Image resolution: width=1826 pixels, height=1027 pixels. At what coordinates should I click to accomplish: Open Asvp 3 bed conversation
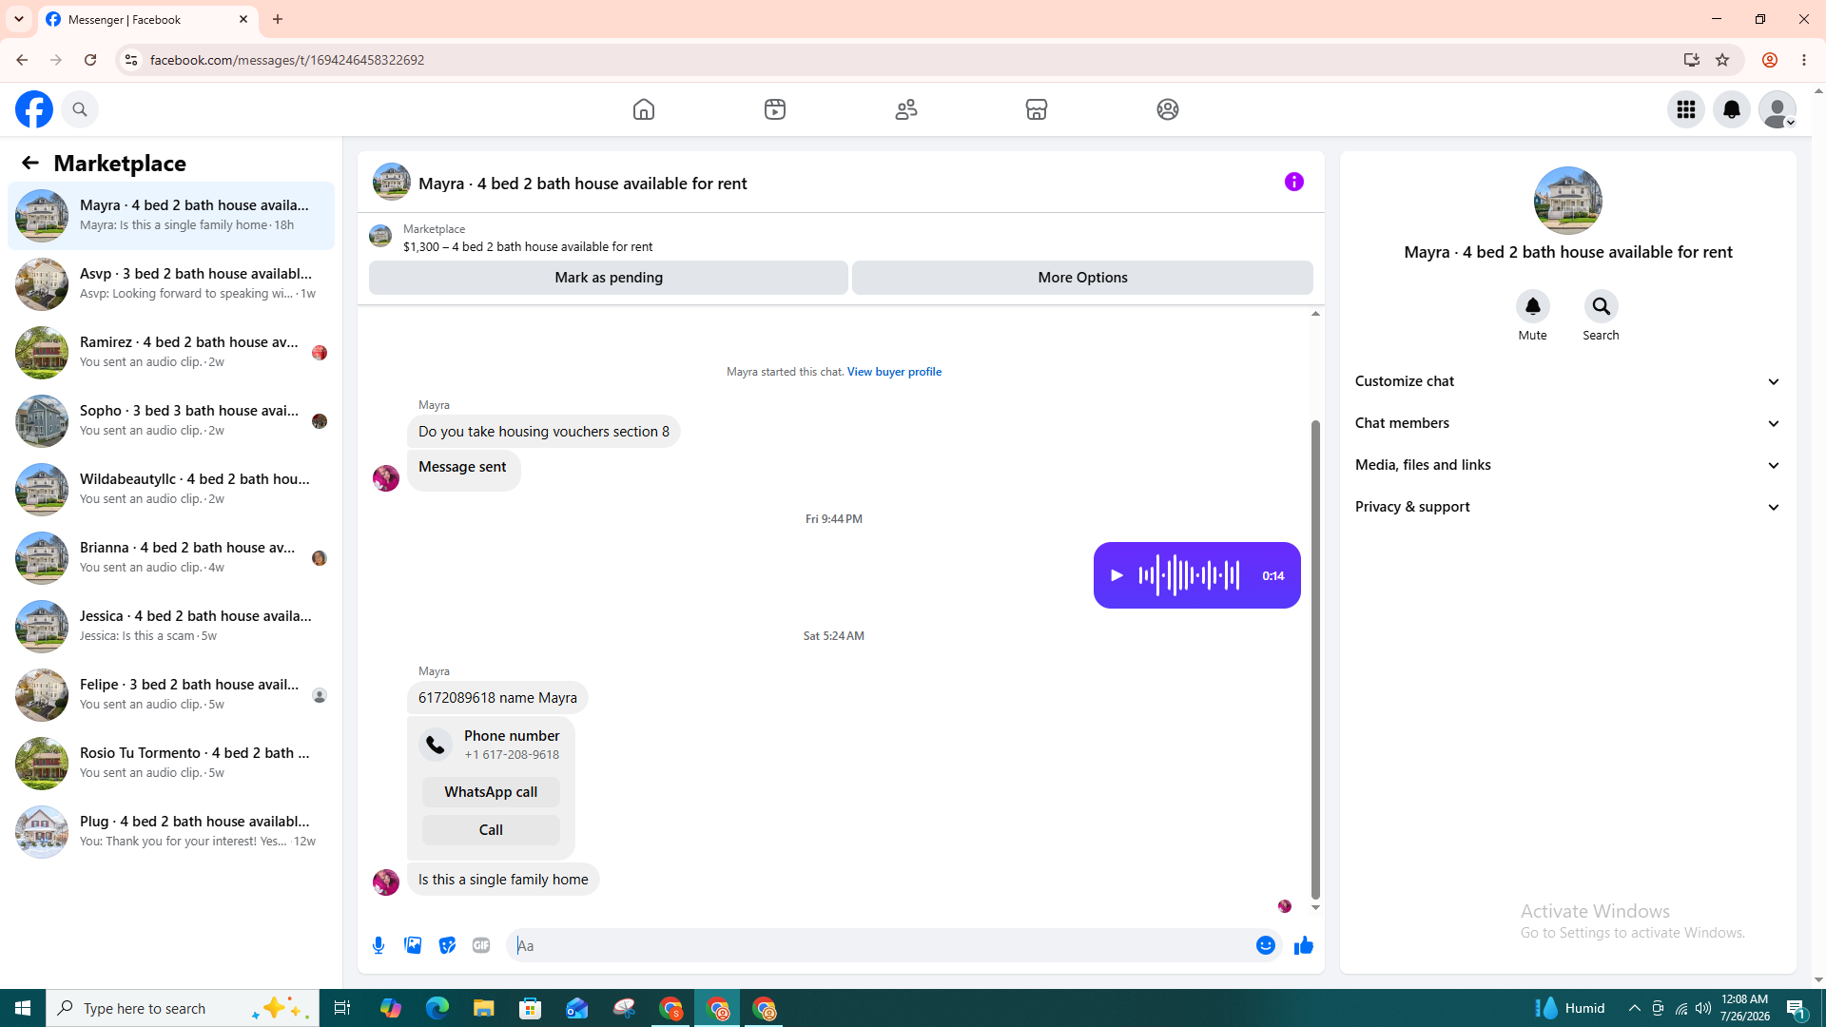coord(171,284)
